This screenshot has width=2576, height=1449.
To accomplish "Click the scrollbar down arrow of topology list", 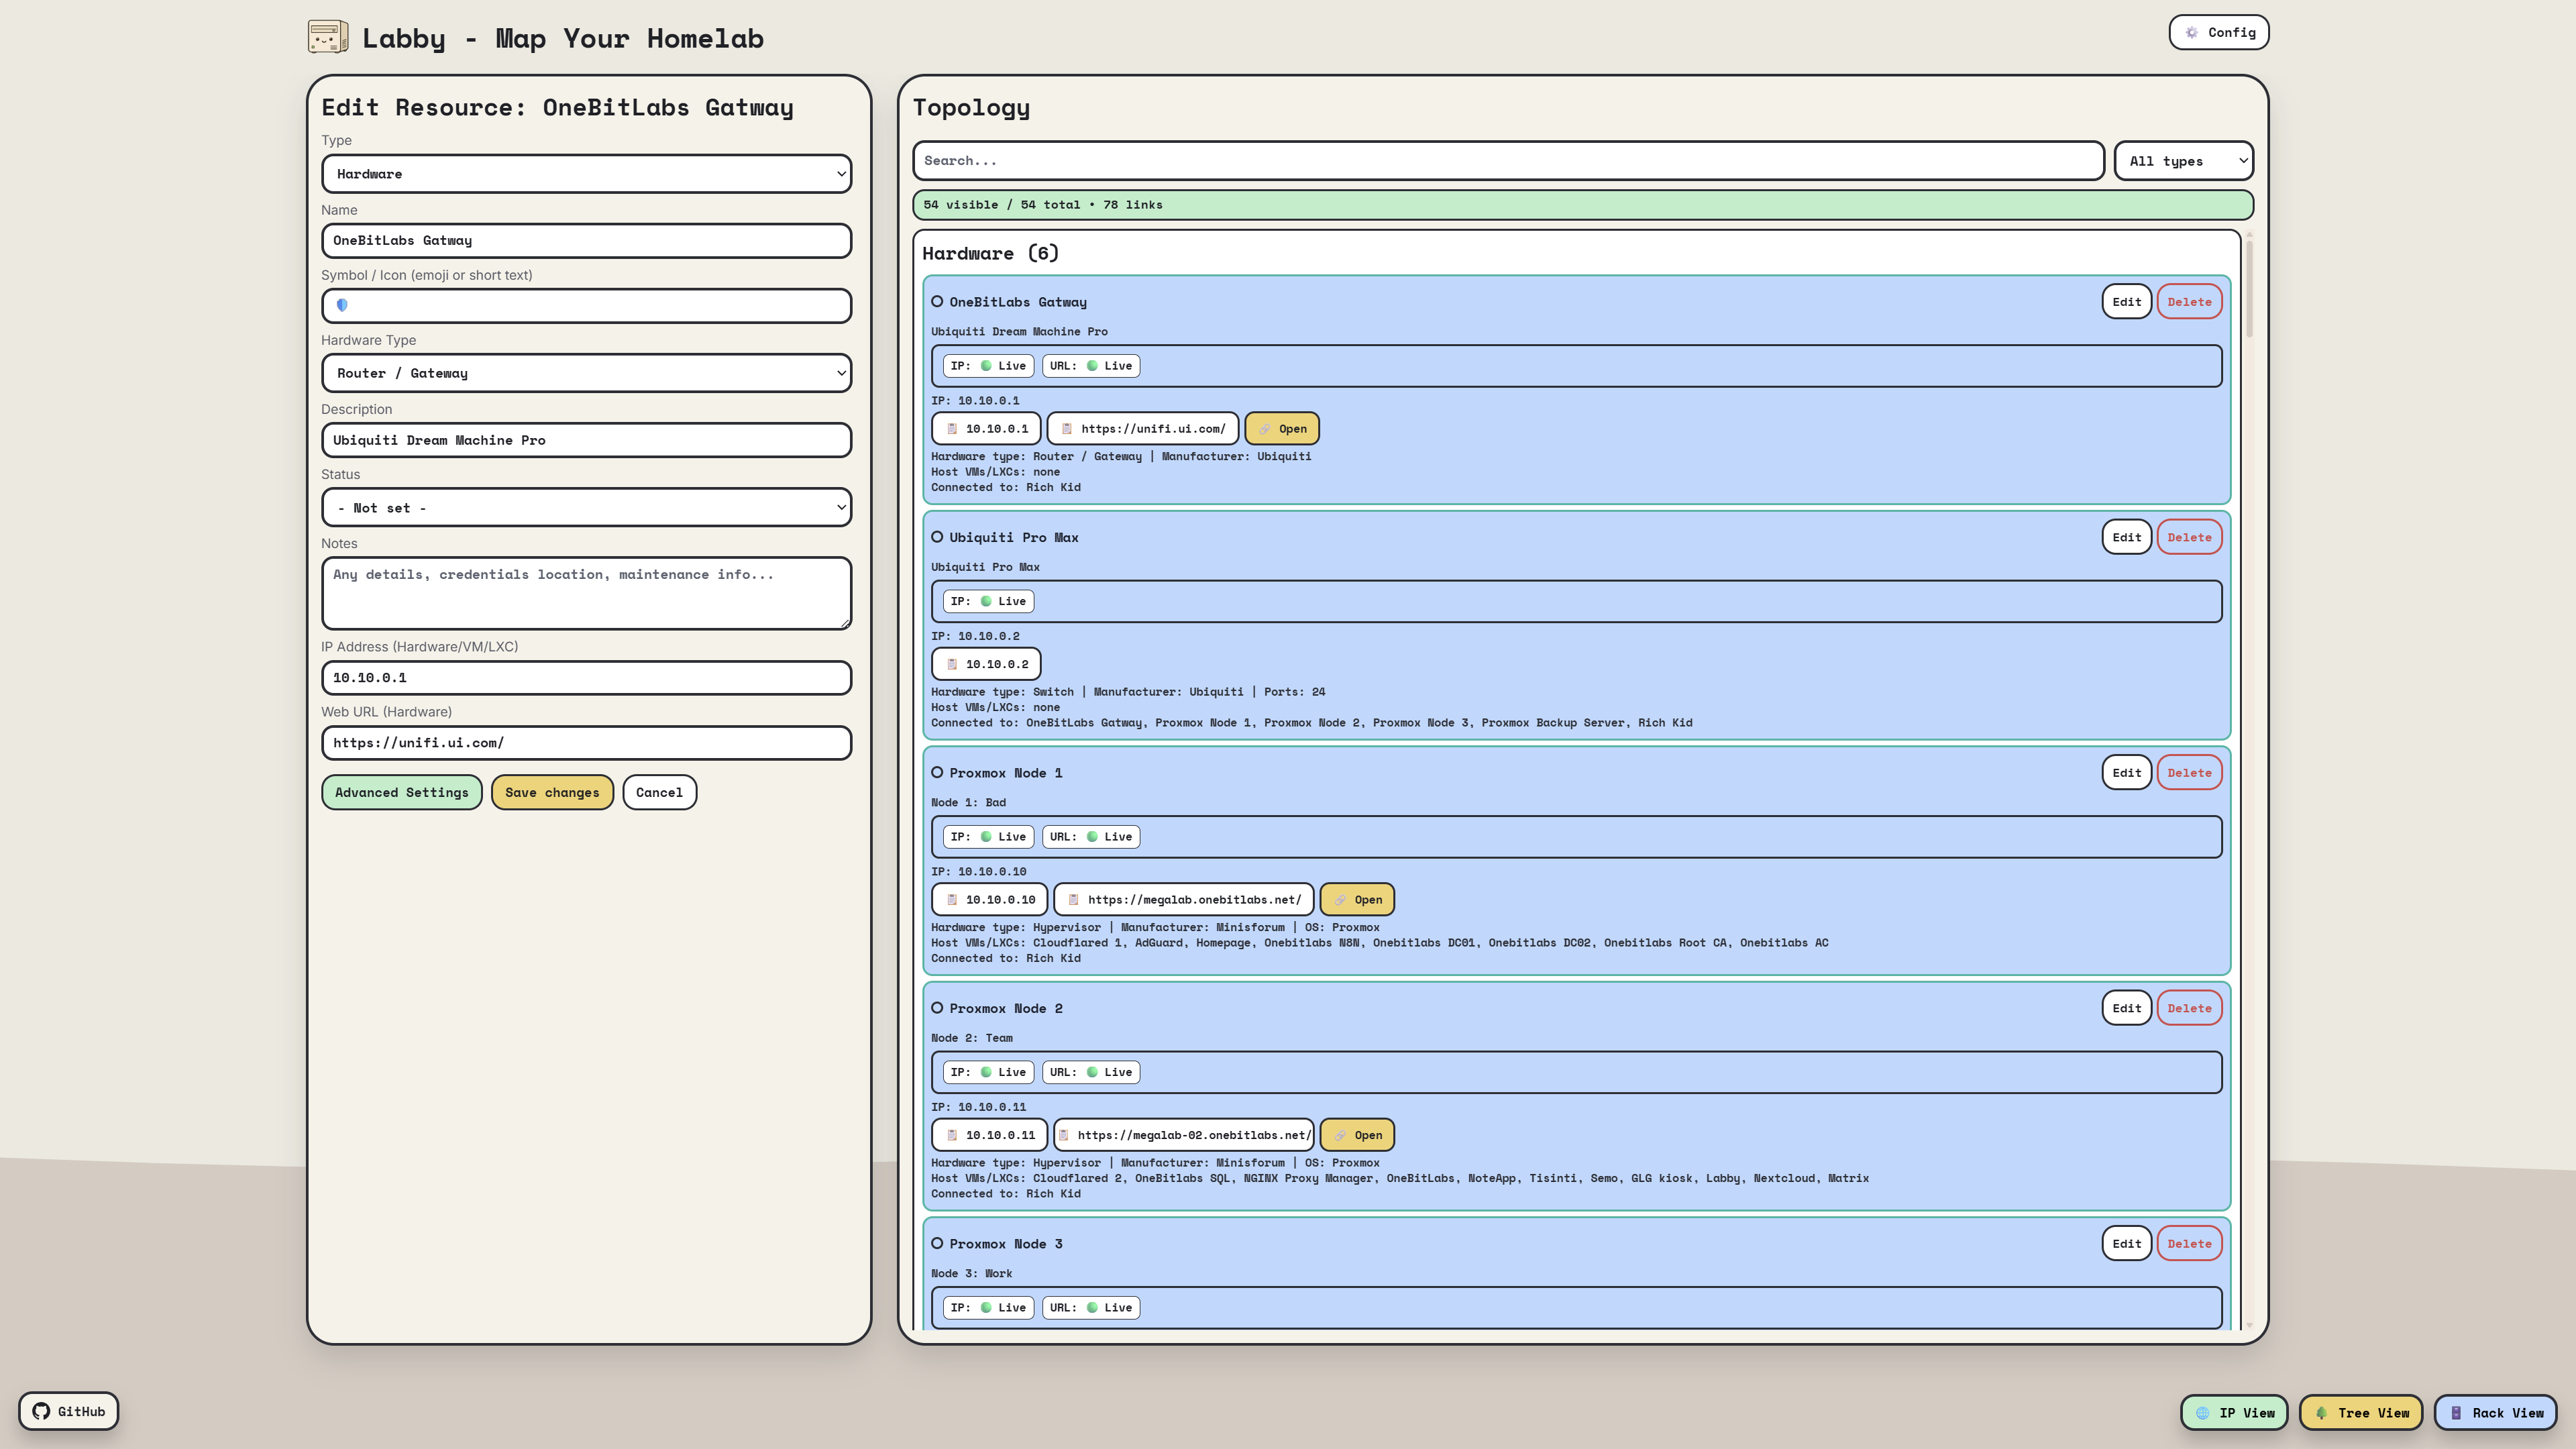I will coord(2249,1325).
